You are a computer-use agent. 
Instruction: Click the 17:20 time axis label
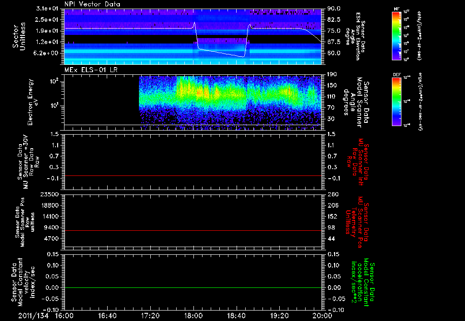(x=150, y=316)
